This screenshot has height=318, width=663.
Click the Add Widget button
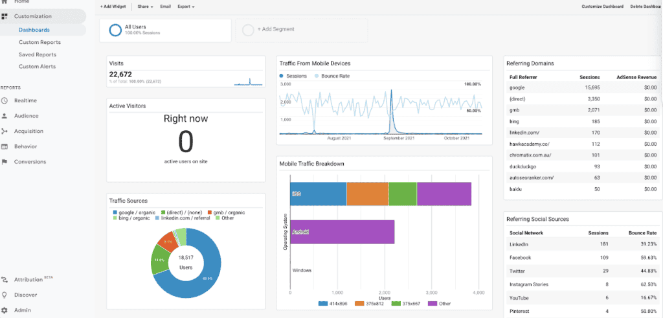[113, 6]
